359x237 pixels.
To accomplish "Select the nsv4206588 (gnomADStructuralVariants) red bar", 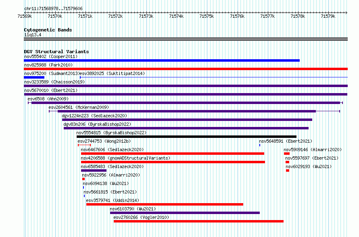I will point(173,162).
